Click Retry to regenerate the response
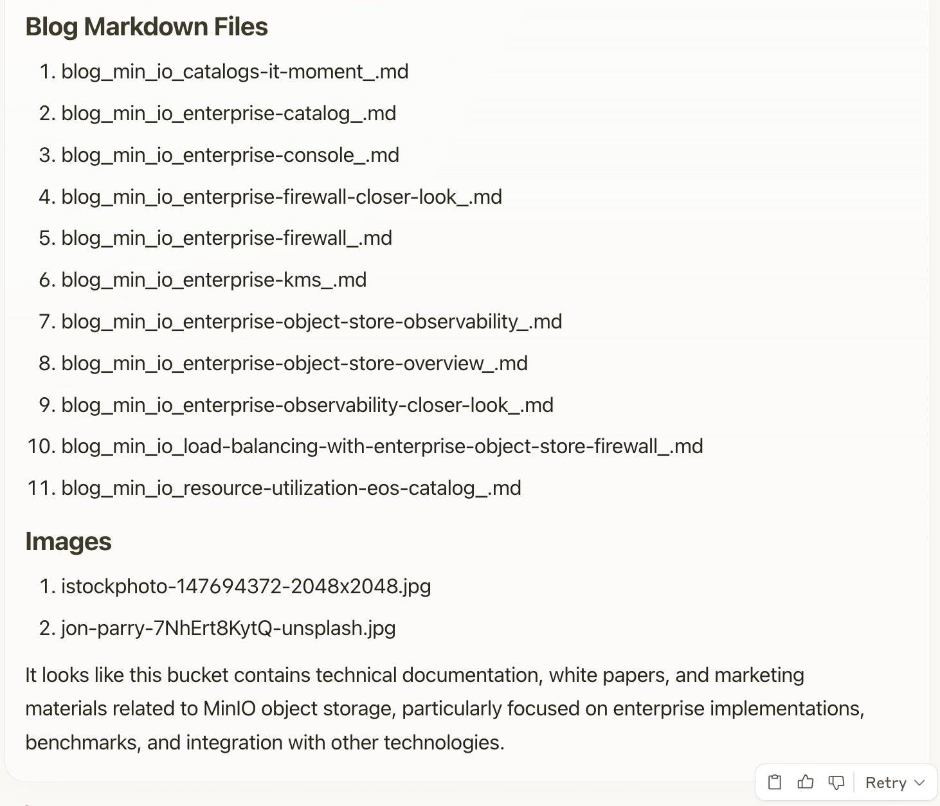Screen dimensions: 940x806 pyautogui.click(x=887, y=782)
